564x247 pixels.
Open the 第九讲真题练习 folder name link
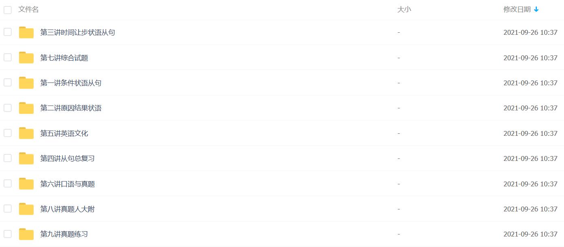64,234
